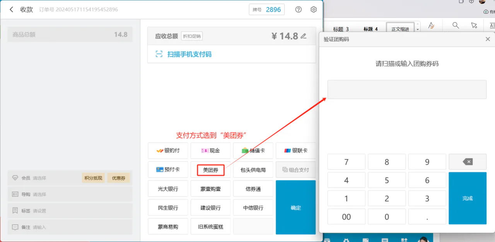Pick 建设银行 as payment method
Image resolution: width=495 pixels, height=242 pixels.
click(210, 208)
